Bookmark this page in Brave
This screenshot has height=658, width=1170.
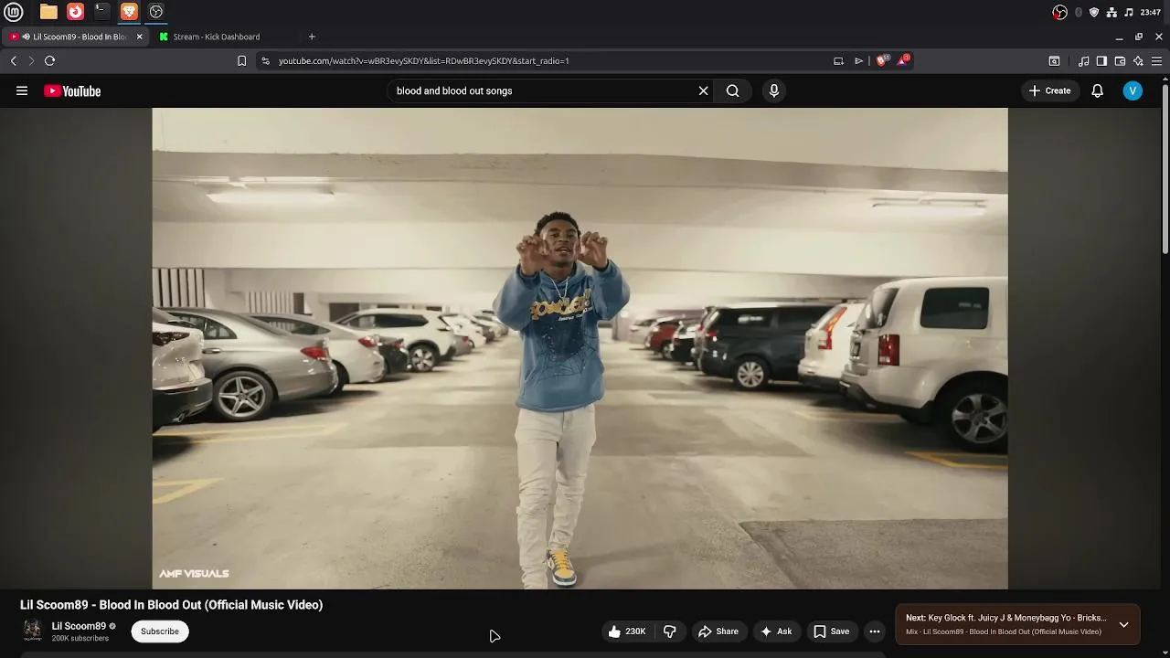(x=241, y=60)
